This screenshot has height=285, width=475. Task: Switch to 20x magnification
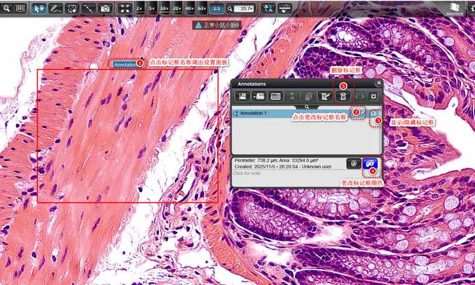pyautogui.click(x=177, y=9)
